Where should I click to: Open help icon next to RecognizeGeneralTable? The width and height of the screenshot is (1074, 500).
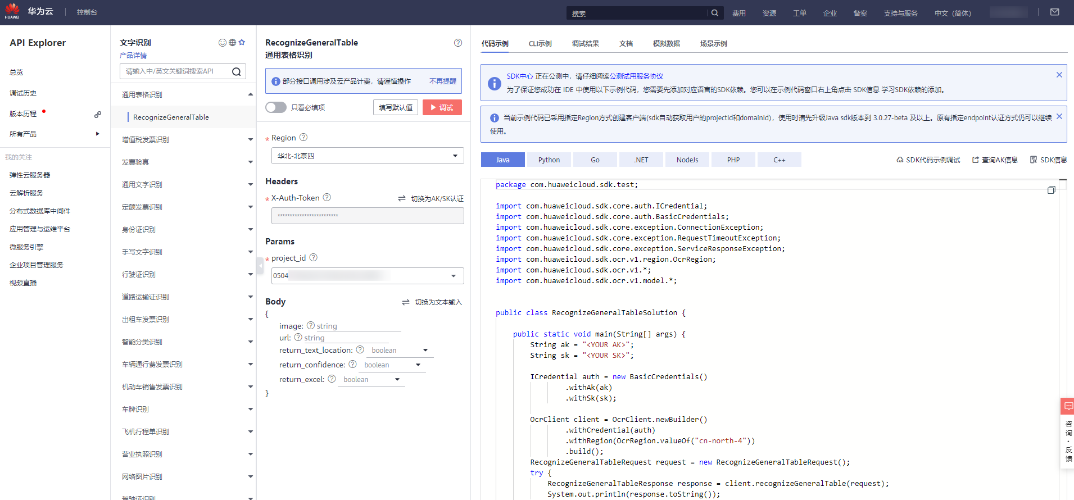point(458,43)
